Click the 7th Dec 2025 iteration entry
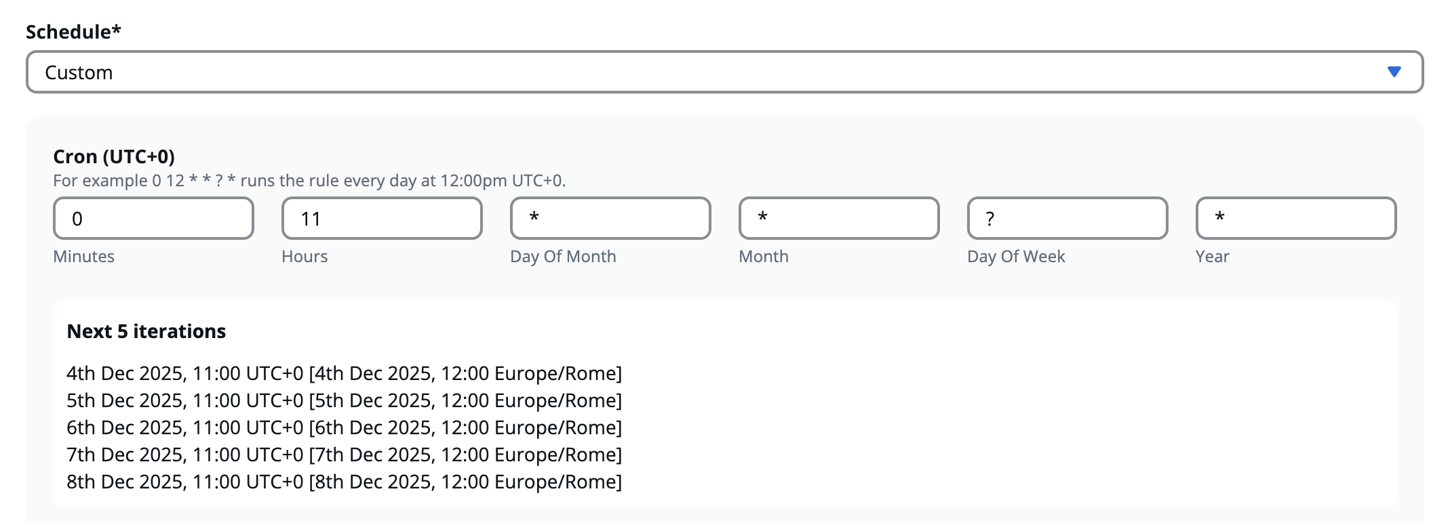Screen dimensions: 1450x523 point(344,455)
